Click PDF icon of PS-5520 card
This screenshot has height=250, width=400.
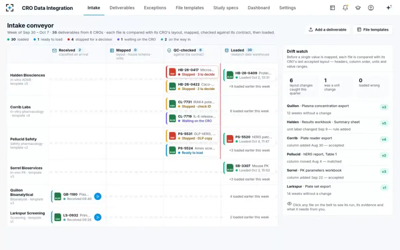pyautogui.click(x=230, y=139)
